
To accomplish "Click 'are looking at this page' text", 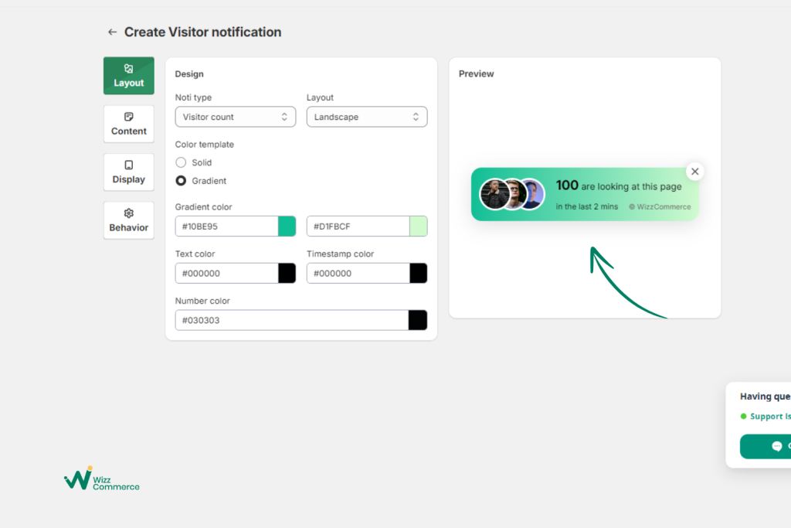I will [x=631, y=187].
